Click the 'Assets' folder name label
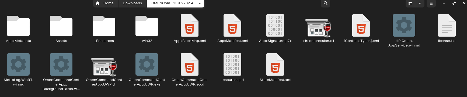Image resolution: width=467 pixels, height=97 pixels. 61,41
